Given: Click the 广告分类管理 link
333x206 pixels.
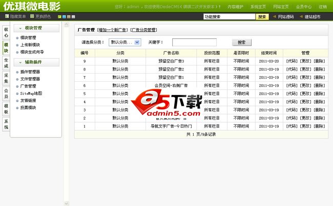Looking at the screenshot, I should (144, 30).
